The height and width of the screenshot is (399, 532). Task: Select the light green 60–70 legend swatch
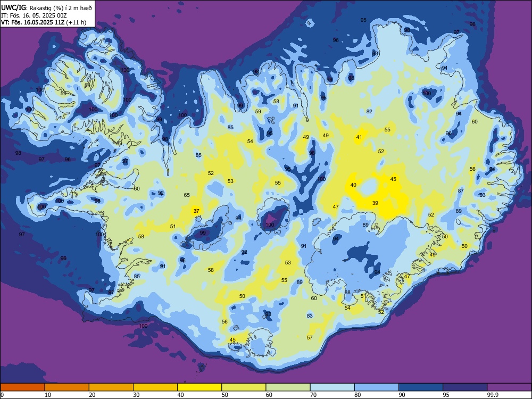(288, 387)
